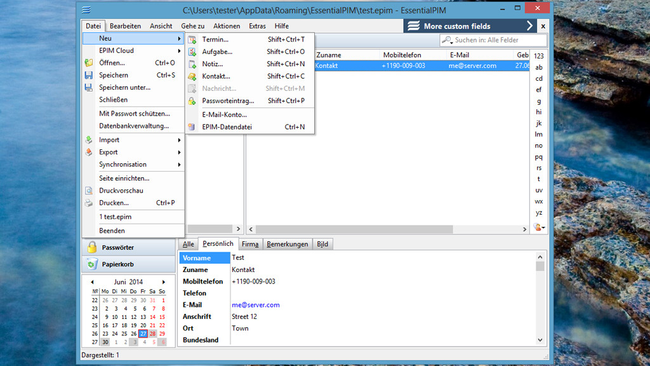650x366 pixels.
Task: Click the Kontakt icon in submenu
Action: [x=192, y=76]
